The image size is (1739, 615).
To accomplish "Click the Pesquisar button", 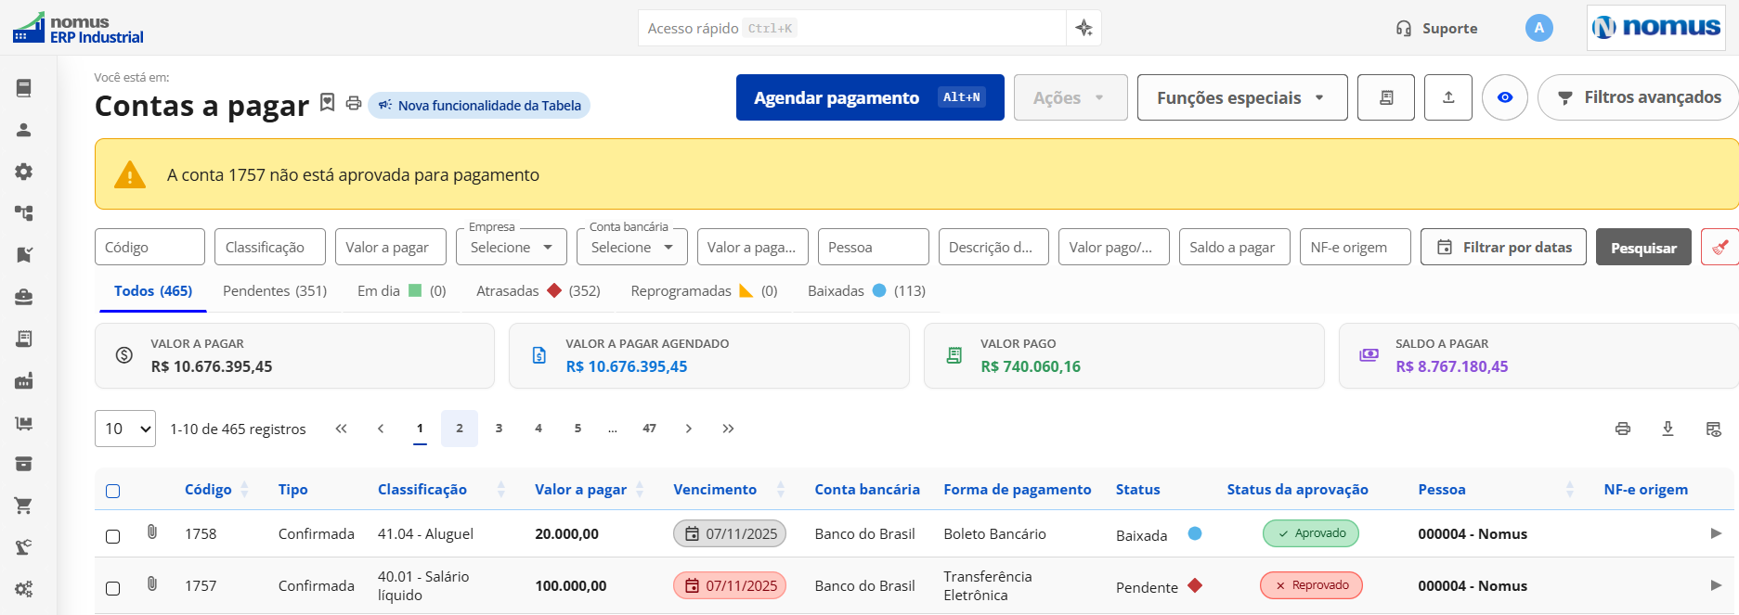I will coord(1643,247).
